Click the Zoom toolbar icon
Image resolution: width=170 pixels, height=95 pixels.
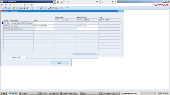tap(53, 8)
